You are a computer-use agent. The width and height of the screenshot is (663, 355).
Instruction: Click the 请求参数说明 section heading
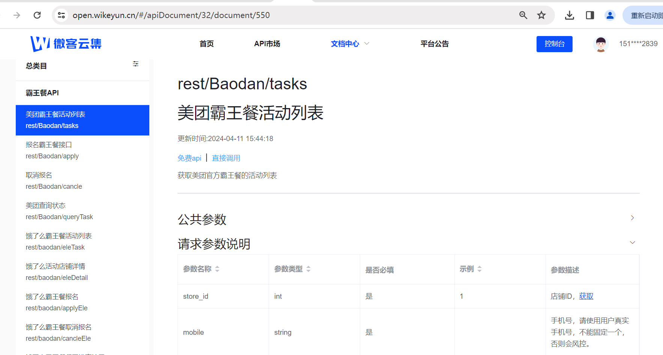tap(214, 244)
